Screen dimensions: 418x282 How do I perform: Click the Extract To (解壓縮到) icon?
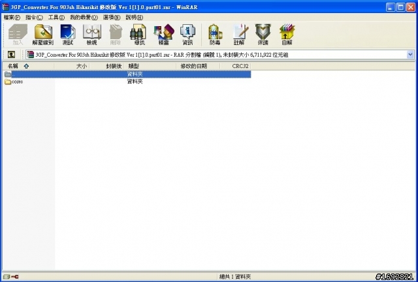point(43,35)
